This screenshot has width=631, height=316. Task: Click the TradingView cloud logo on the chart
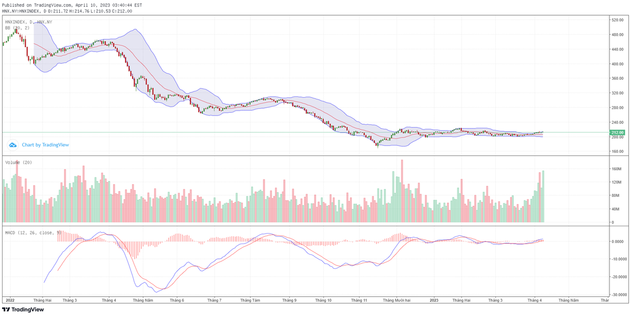pyautogui.click(x=12, y=144)
